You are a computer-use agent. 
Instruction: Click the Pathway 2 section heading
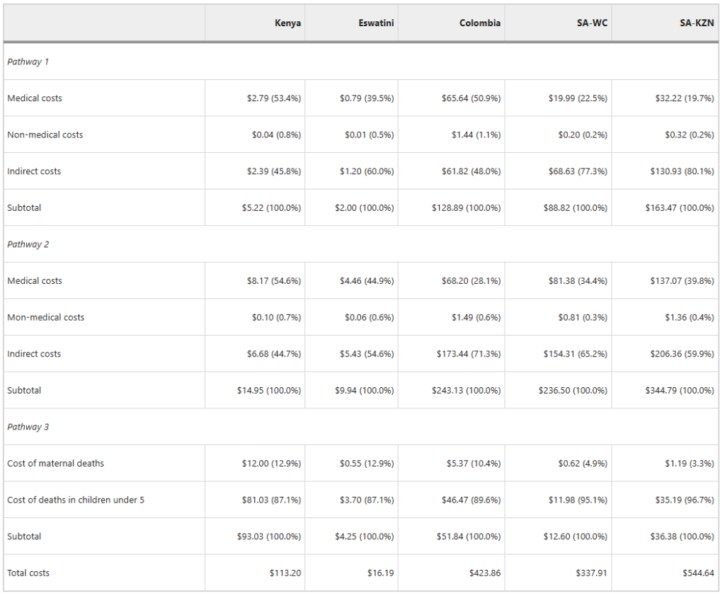28,244
